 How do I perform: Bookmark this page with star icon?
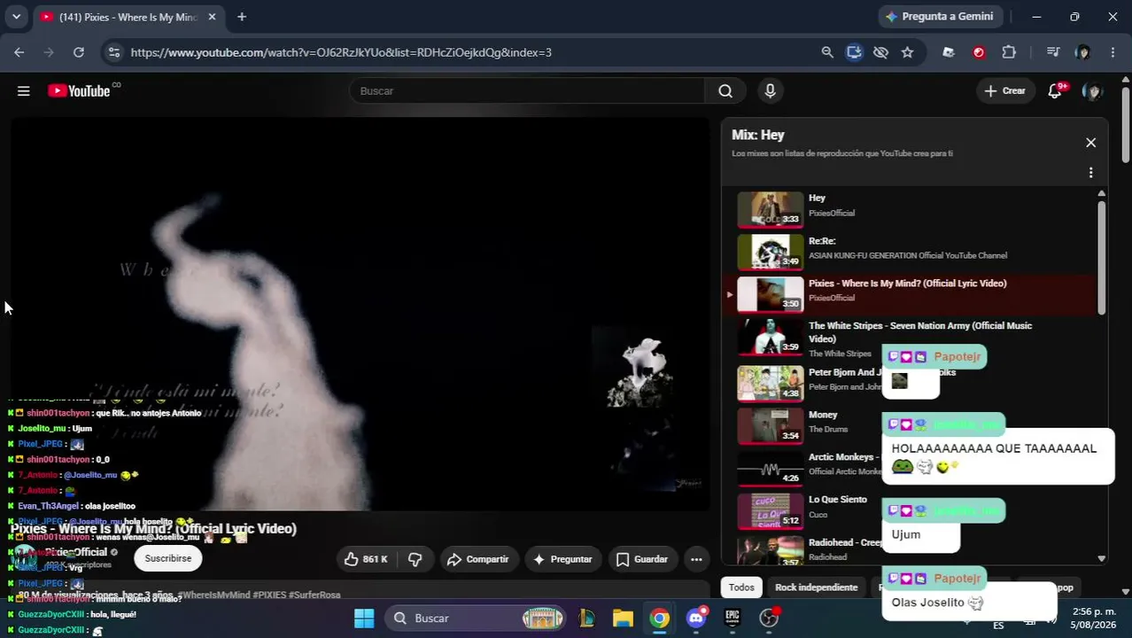coord(907,52)
